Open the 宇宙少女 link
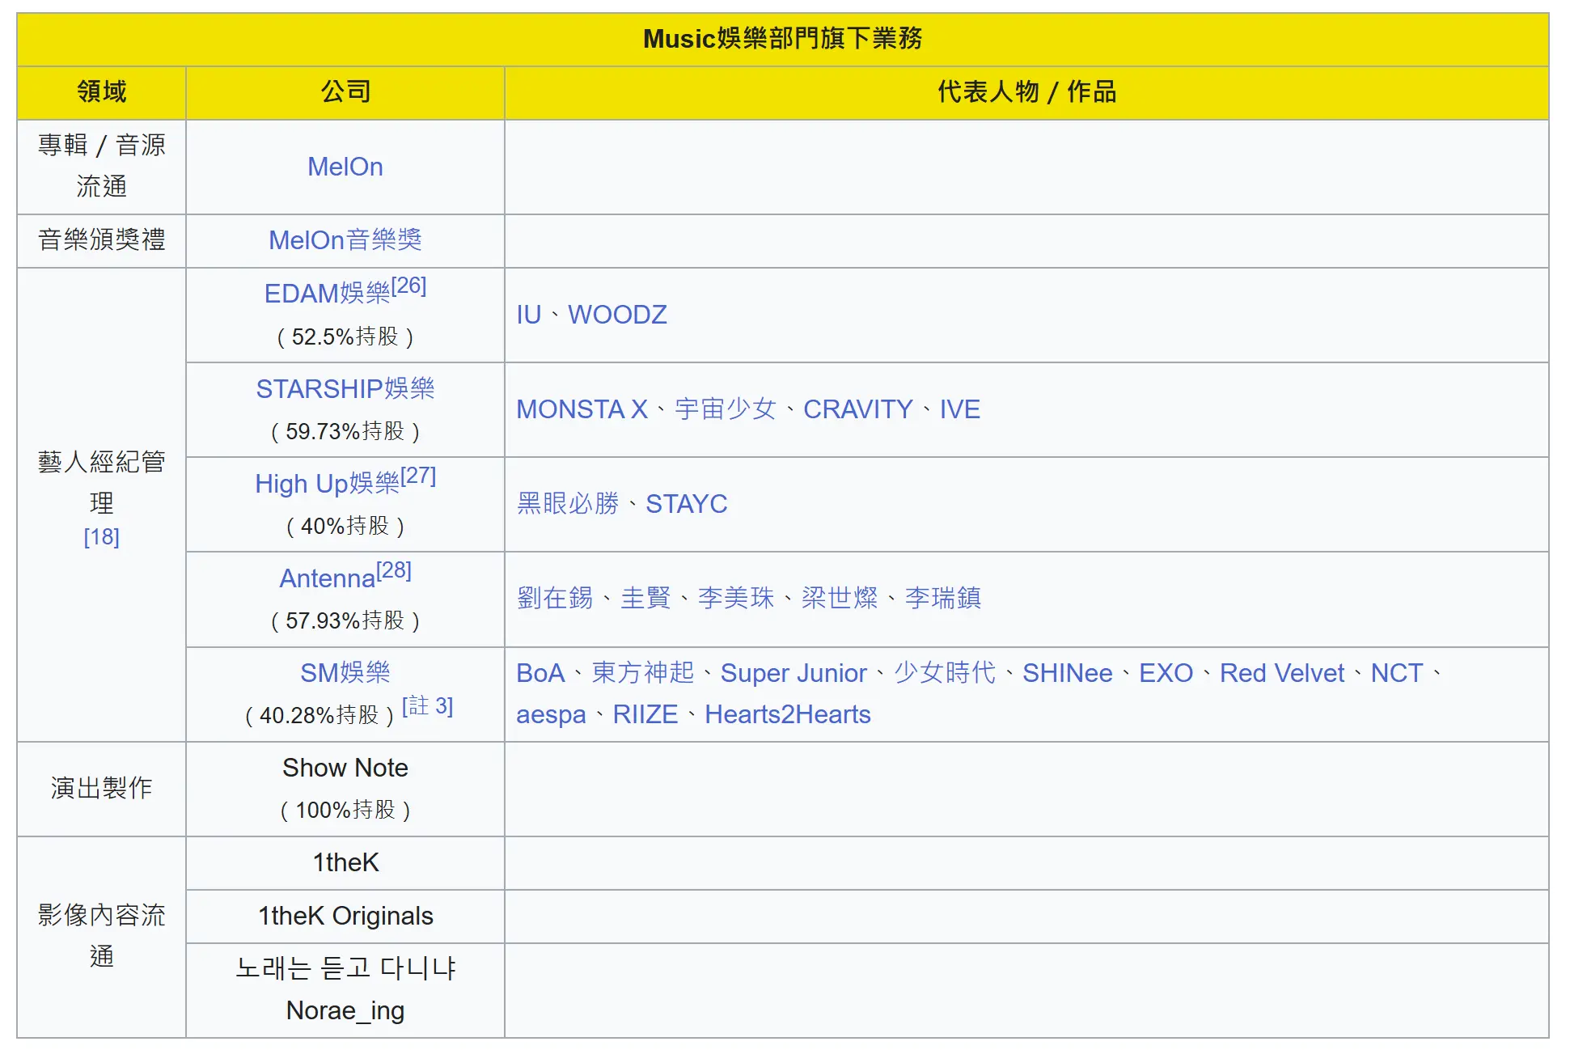1587x1050 pixels. pos(726,409)
